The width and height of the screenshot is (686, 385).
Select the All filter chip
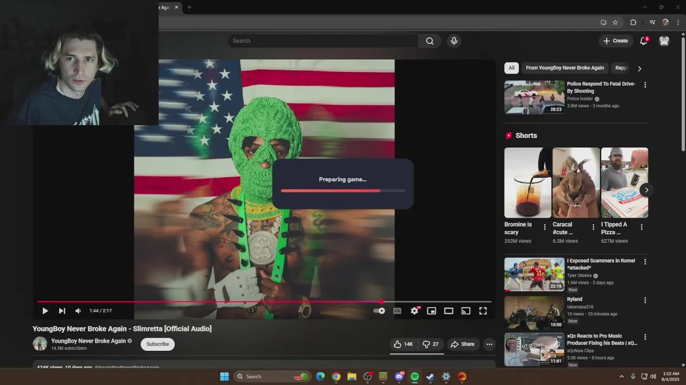(511, 68)
